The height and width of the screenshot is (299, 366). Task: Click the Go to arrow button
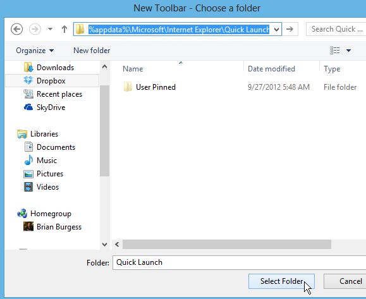coord(290,29)
